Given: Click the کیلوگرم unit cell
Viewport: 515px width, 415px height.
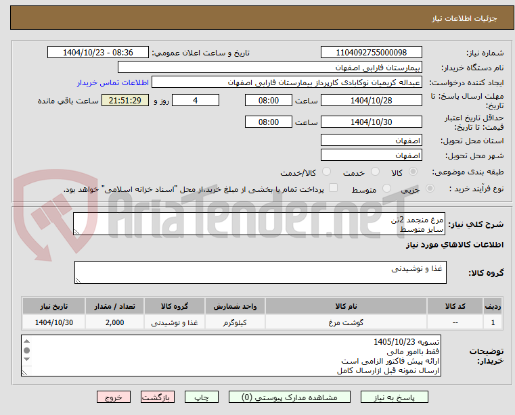Looking at the screenshot, I should tap(235, 322).
